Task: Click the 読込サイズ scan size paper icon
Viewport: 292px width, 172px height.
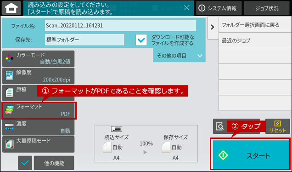Action: click(x=107, y=147)
